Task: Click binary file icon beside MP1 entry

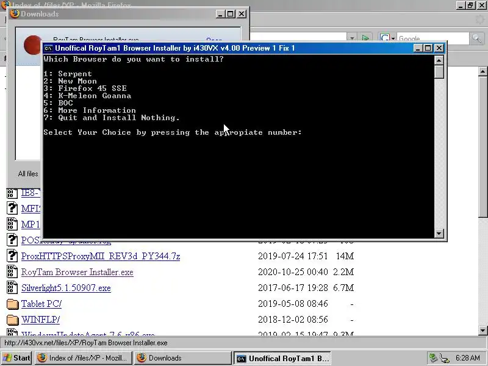Action: click(12, 224)
